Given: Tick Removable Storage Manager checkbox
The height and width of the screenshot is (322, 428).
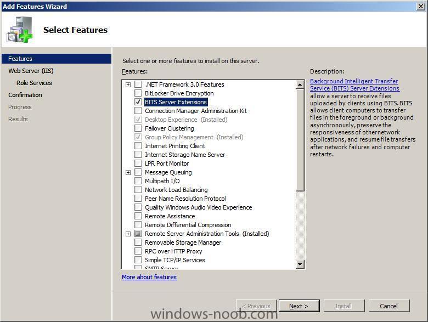Looking at the screenshot, I should click(x=138, y=242).
